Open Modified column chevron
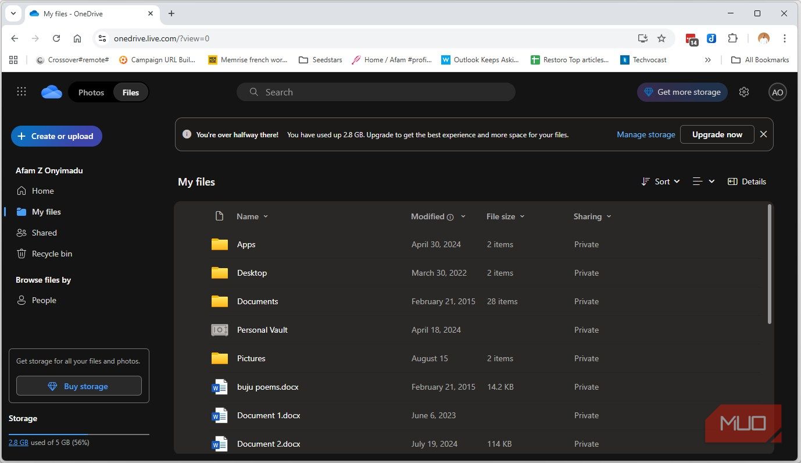This screenshot has width=801, height=463. (463, 216)
